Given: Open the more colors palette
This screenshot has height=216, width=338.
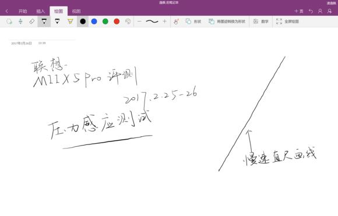Looking at the screenshot, I should pos(128,22).
